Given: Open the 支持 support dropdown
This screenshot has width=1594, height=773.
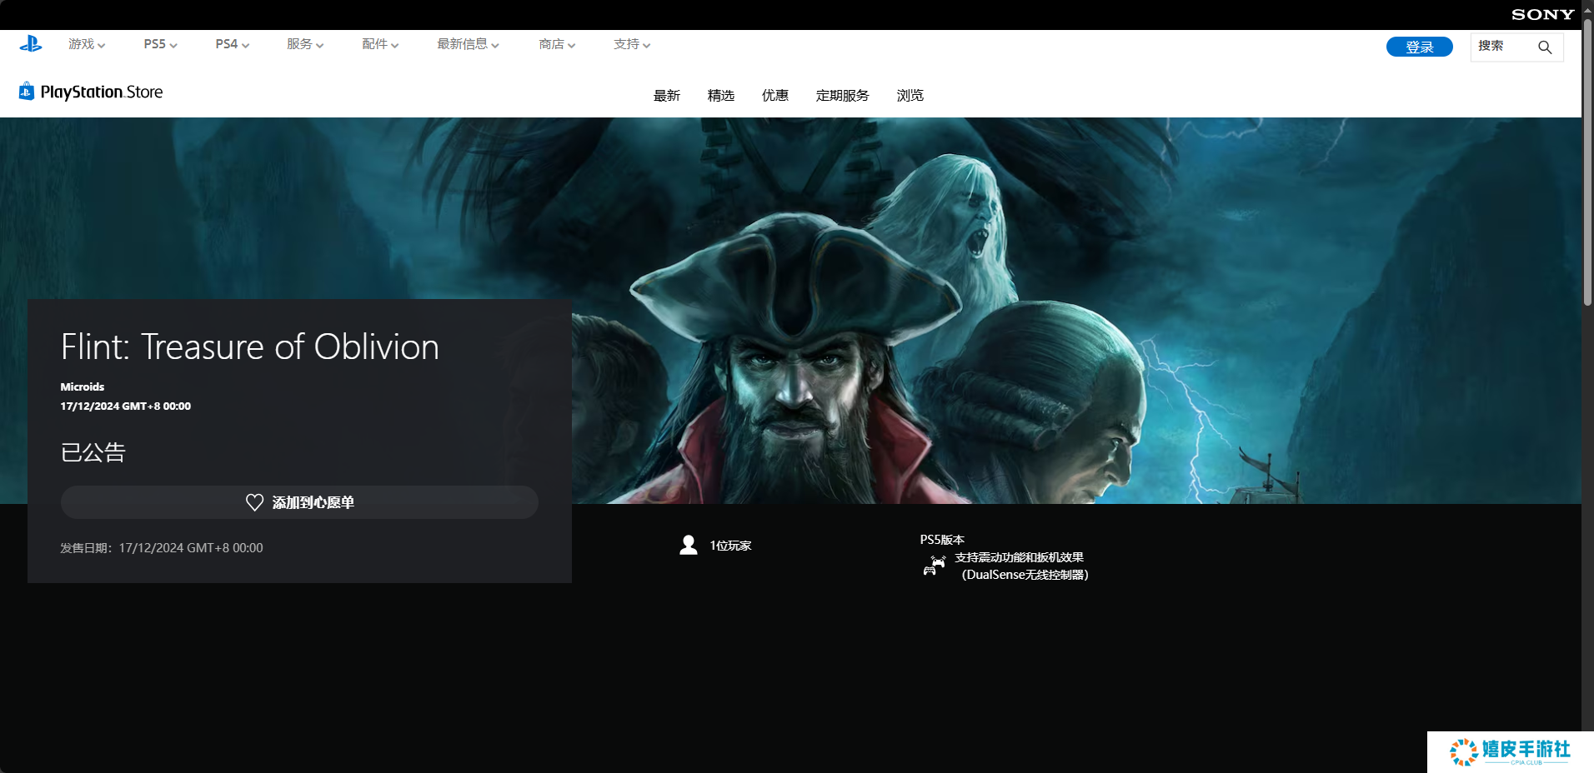Looking at the screenshot, I should (x=632, y=44).
